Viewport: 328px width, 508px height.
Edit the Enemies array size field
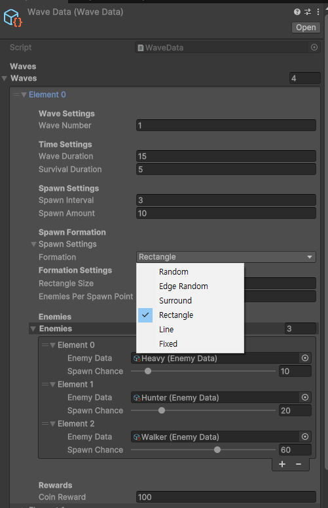301,328
